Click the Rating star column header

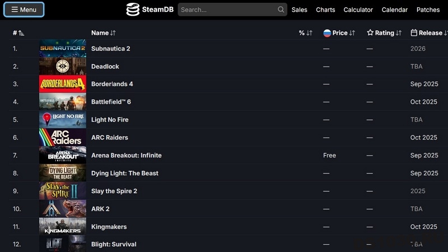(384, 33)
